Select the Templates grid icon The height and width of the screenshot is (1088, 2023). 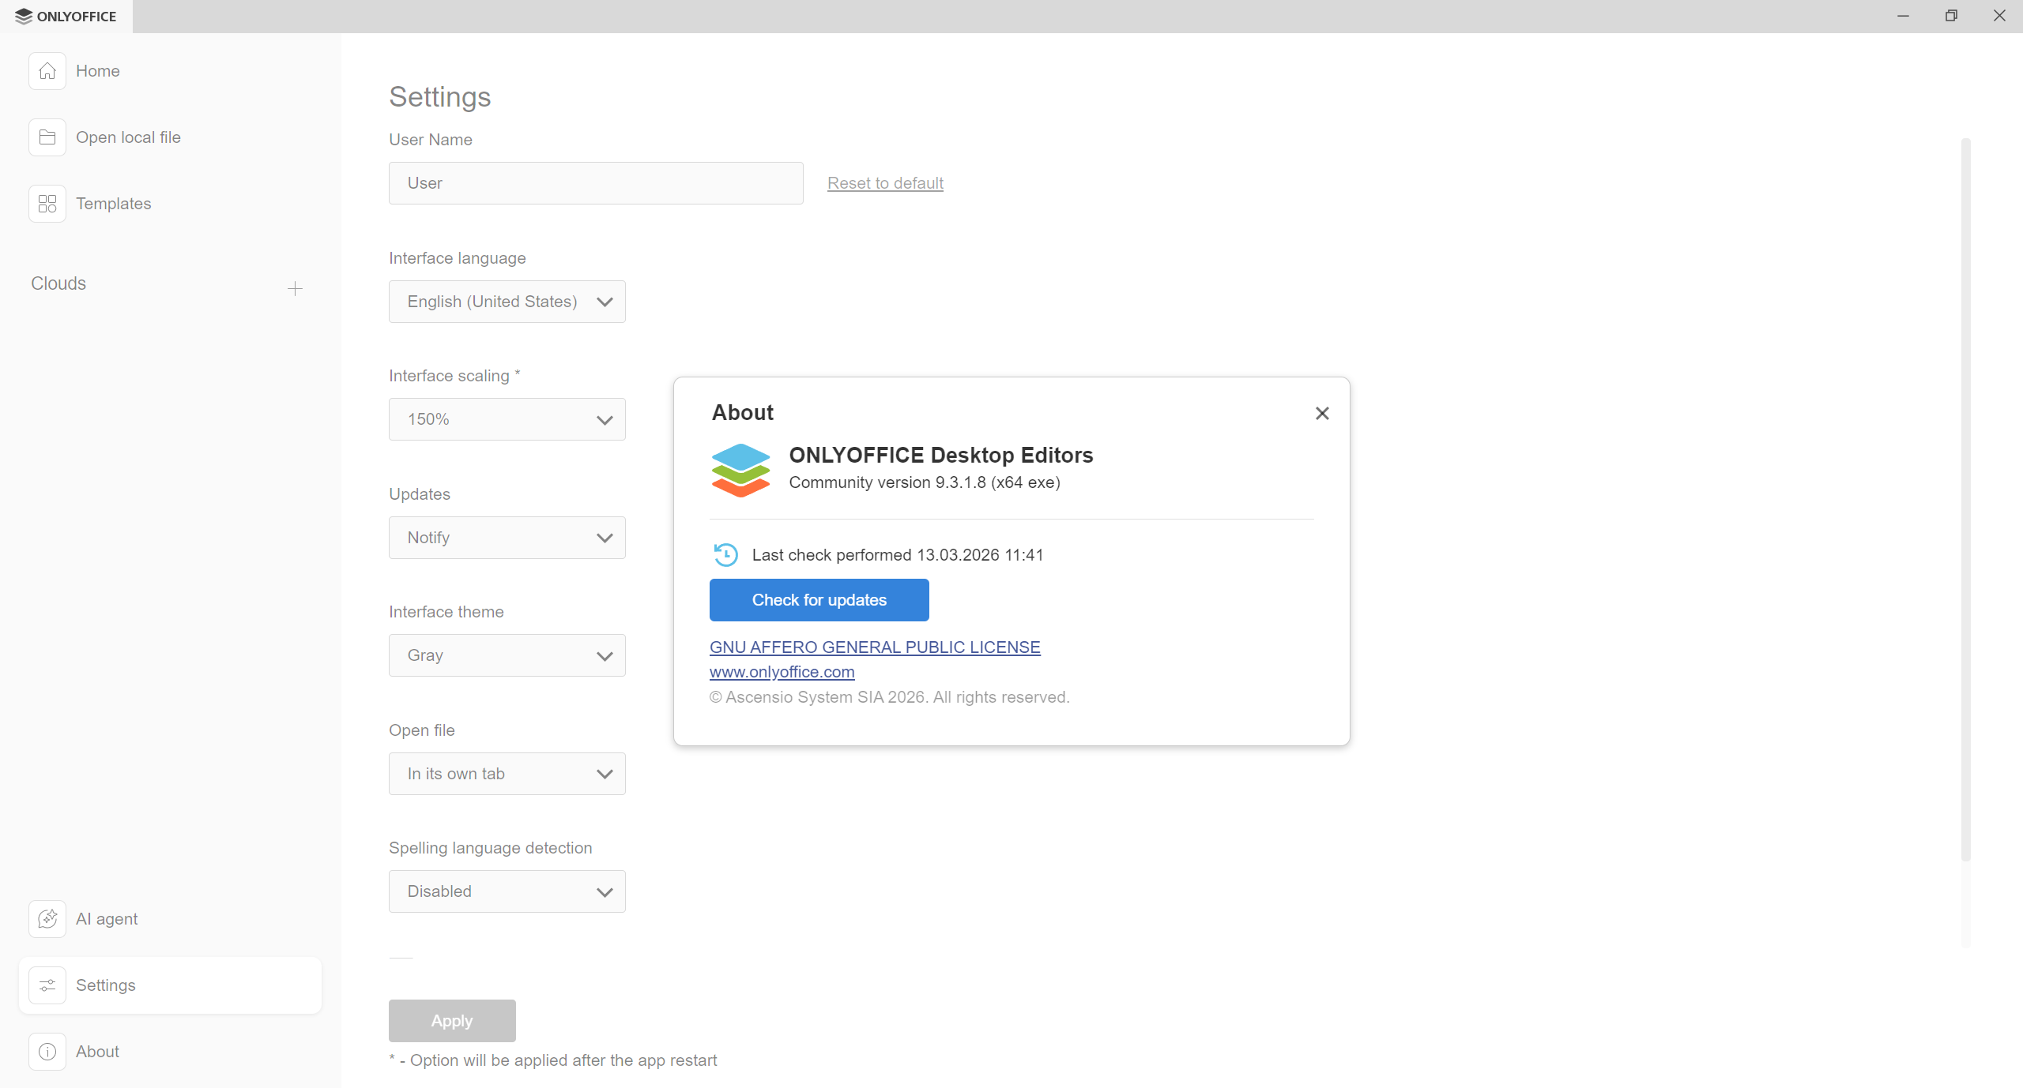pos(47,203)
